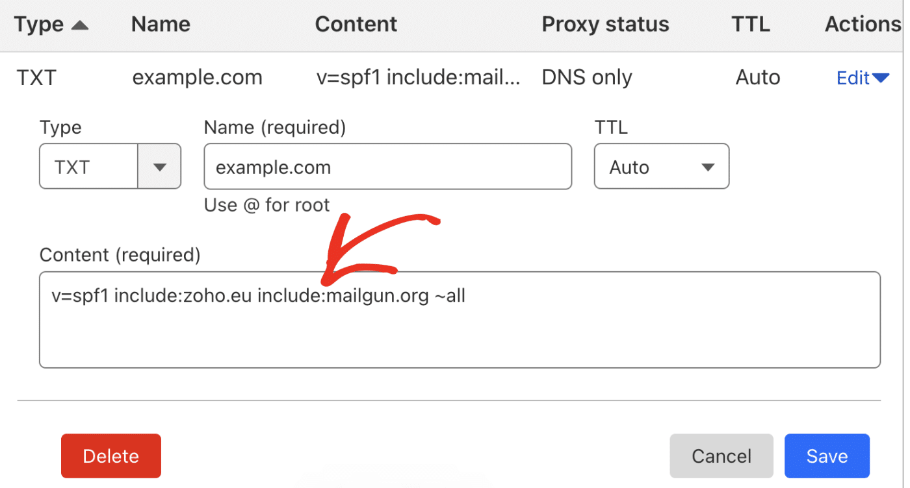Click the Actions column header
This screenshot has width=910, height=488.
pyautogui.click(x=863, y=25)
